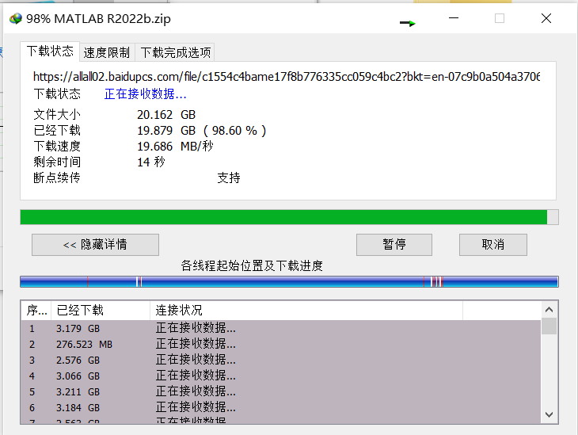Click the blue 正在接收数据... download status text
The width and height of the screenshot is (578, 435).
145,94
